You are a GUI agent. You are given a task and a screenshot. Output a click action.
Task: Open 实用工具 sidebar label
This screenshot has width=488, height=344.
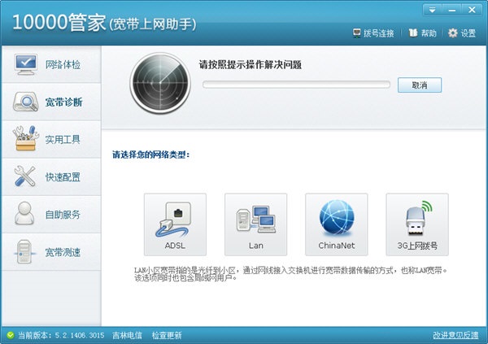pos(63,139)
